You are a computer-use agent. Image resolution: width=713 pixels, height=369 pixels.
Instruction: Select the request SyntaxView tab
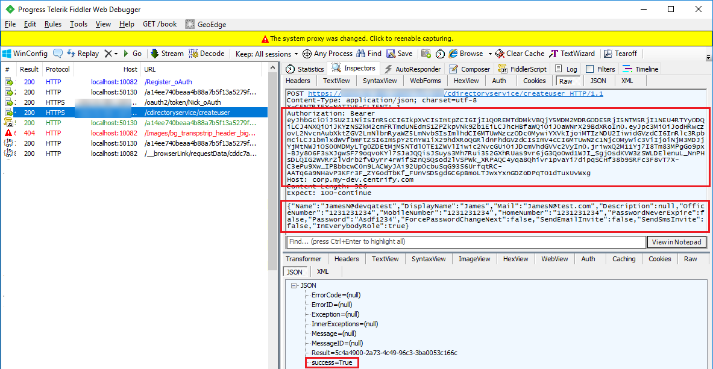380,81
